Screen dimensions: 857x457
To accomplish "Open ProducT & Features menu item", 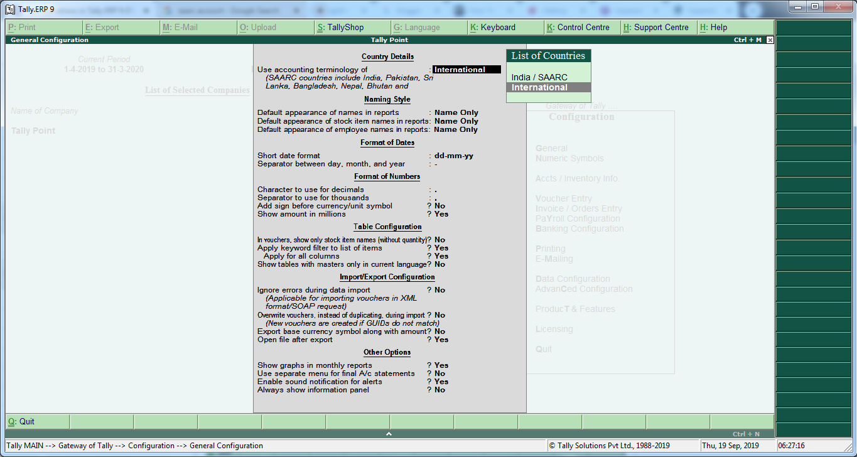I will (x=575, y=309).
